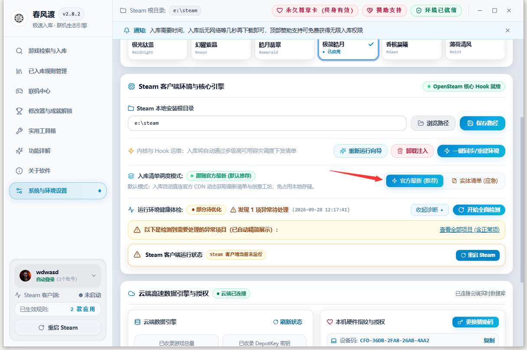Click 浏览路径 button

(433, 123)
